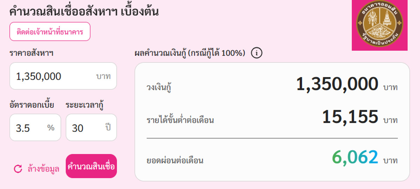This screenshot has height=189, width=420.
Task: Click the อัตราดอกเบี้ย label
Action: tap(32, 104)
